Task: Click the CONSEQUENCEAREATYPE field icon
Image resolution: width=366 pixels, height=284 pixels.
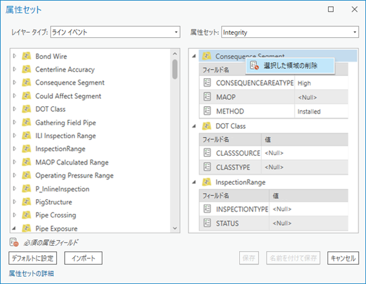Action: [x=207, y=82]
